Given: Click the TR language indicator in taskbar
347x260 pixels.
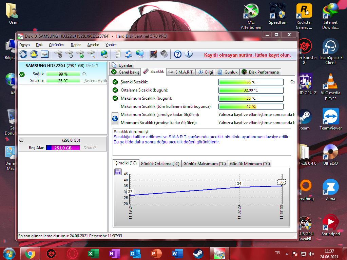Looking at the screenshot, I should [x=277, y=253].
